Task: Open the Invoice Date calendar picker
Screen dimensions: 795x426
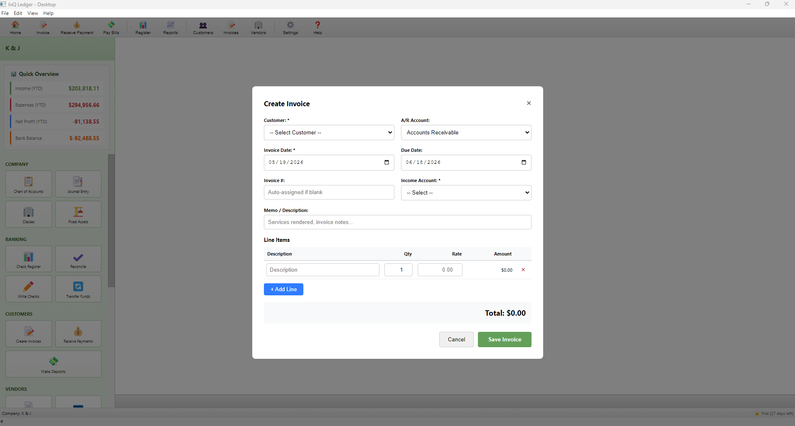Action: click(386, 162)
